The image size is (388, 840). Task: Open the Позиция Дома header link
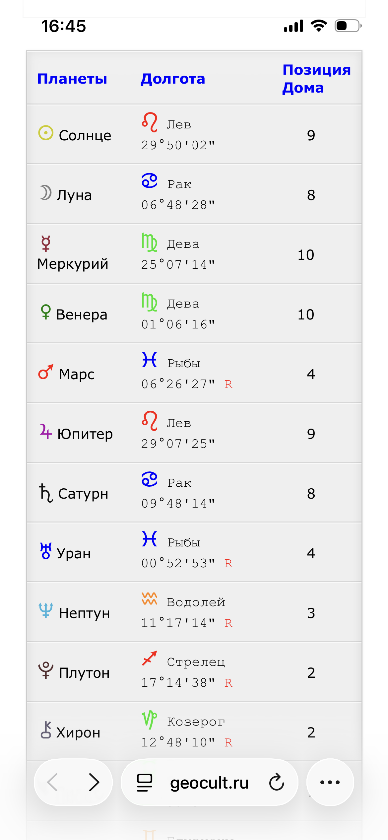point(316,79)
